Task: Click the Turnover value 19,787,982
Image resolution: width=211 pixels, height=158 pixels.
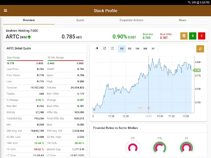Action: pyautogui.click(x=37, y=88)
